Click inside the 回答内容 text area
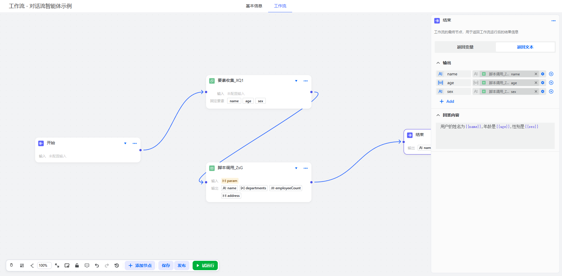Viewport: 562px width, 276px height. coord(495,137)
